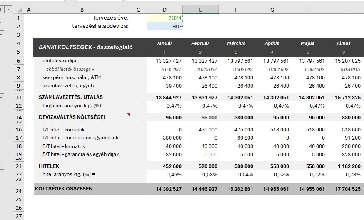Click February SZÁMLAVEZETÉS value 13 831 927

204,98
